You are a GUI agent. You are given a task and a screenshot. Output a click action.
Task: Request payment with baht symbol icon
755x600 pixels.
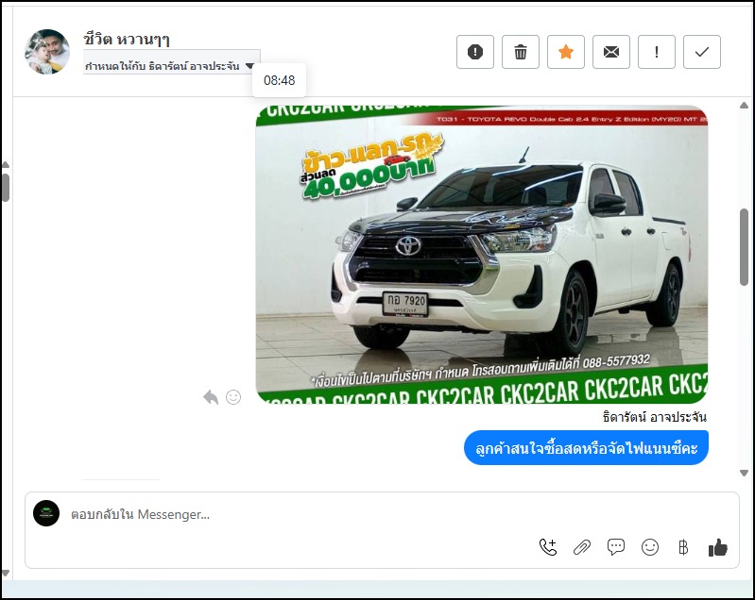pyautogui.click(x=683, y=547)
